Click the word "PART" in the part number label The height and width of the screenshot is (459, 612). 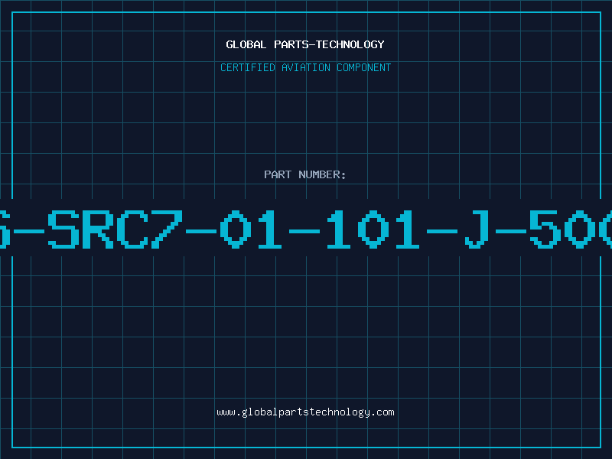point(278,174)
